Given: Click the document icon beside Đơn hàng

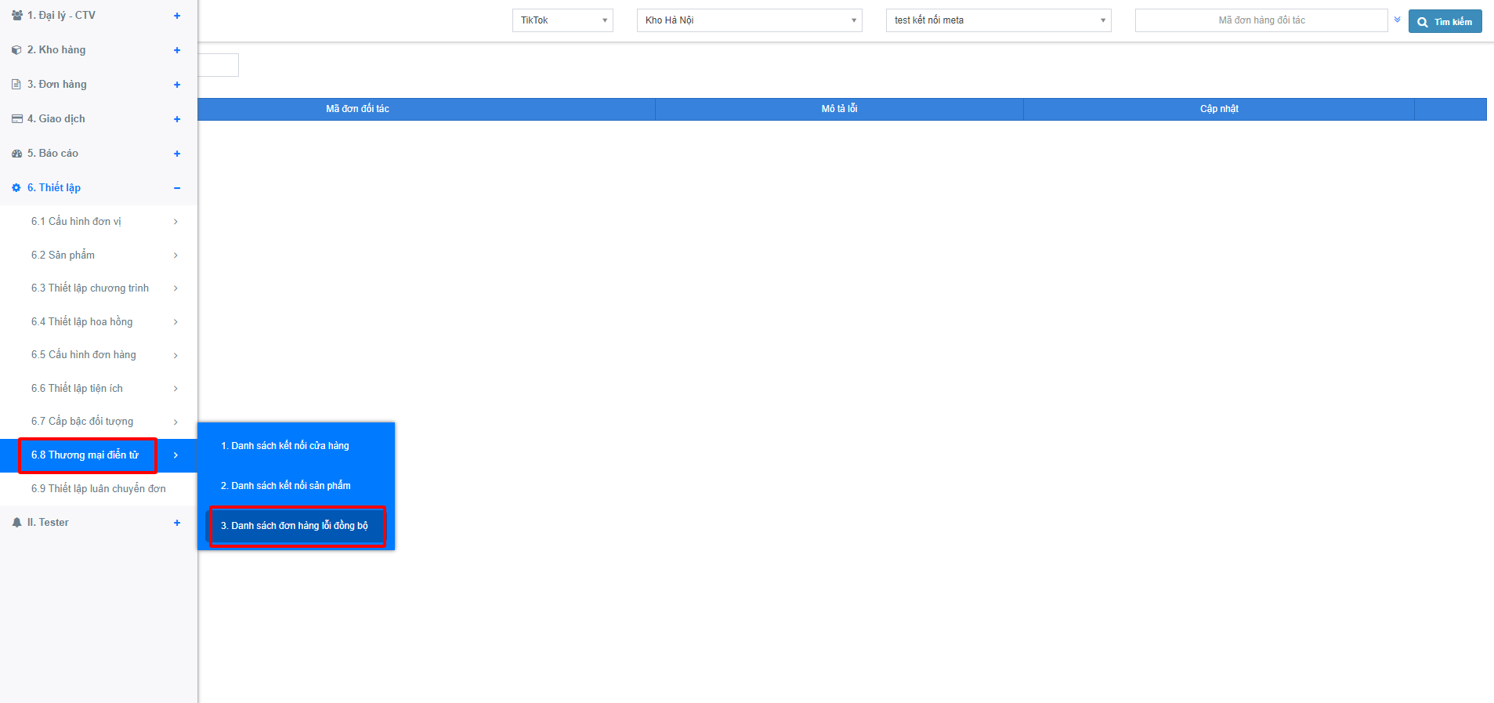Looking at the screenshot, I should tap(16, 85).
